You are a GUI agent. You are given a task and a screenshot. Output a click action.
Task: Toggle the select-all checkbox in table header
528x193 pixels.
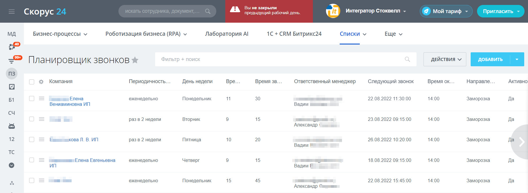32,82
